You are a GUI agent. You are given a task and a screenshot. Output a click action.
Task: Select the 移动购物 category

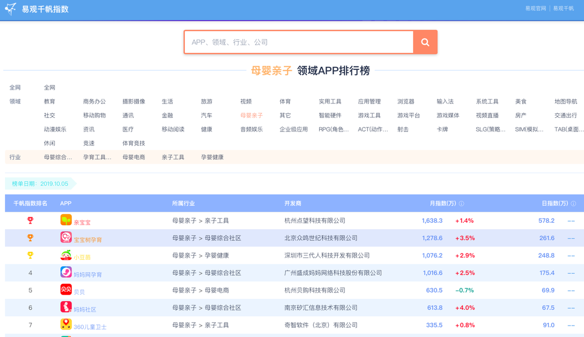(x=94, y=116)
